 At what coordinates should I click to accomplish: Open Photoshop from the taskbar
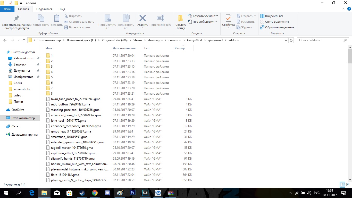(133, 193)
